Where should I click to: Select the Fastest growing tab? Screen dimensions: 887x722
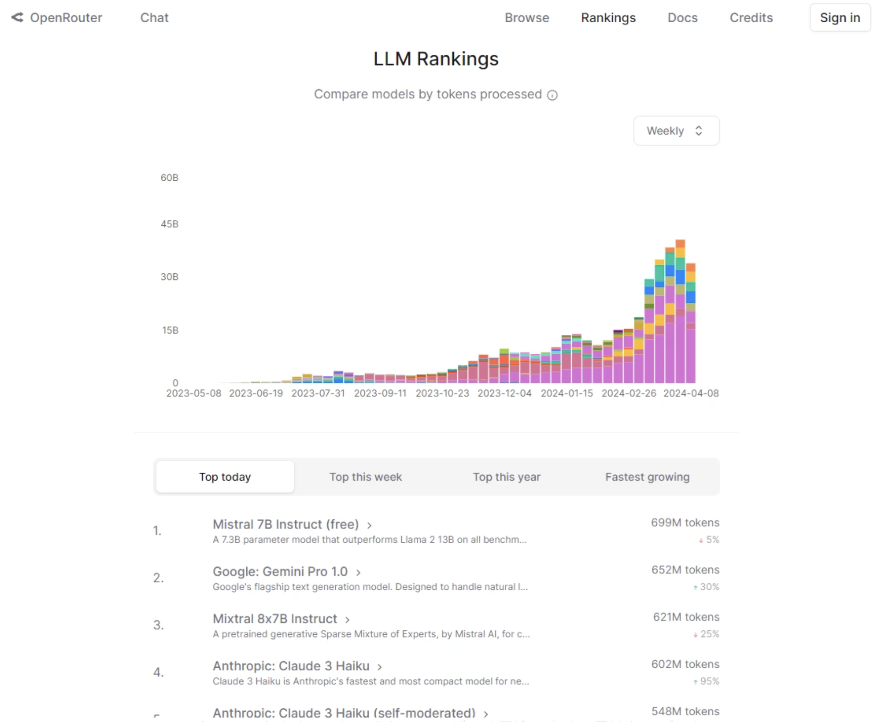[647, 477]
